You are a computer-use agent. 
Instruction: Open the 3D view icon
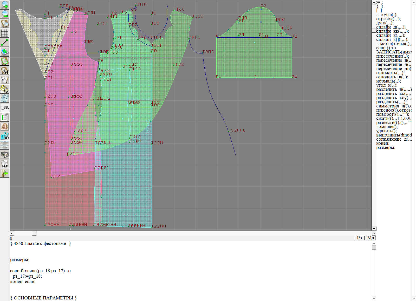pyautogui.click(x=5, y=136)
